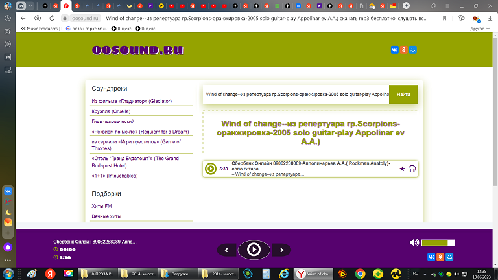This screenshot has width=498, height=280.
Task: Click the Найти search button
Action: click(403, 94)
